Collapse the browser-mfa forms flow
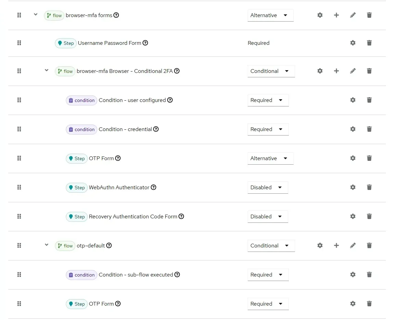Screen dimensions: 394x320 click(36, 15)
